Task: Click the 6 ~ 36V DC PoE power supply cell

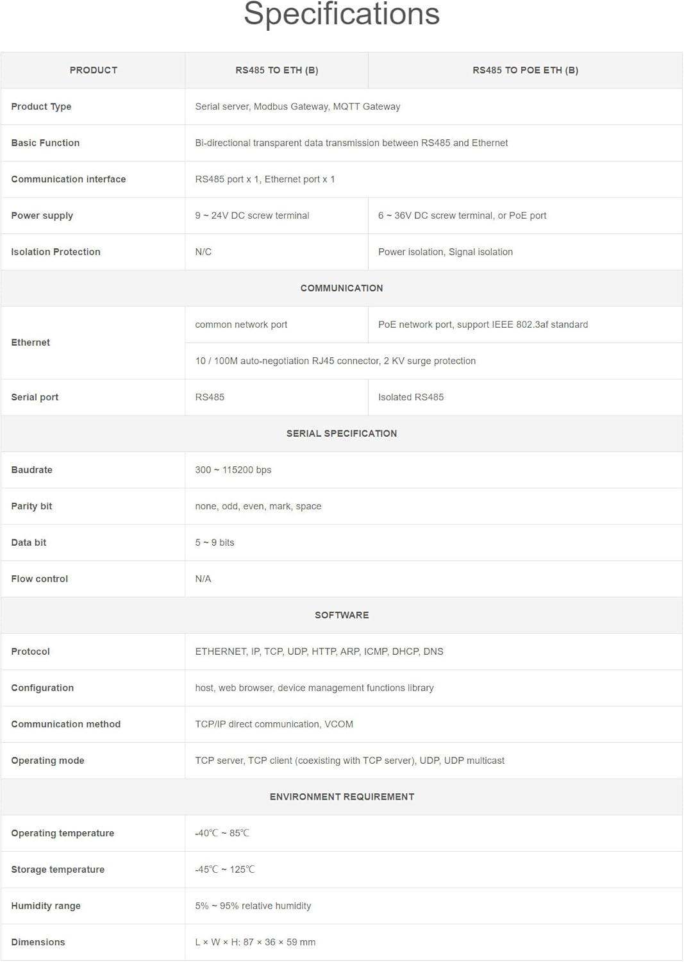Action: tap(462, 215)
